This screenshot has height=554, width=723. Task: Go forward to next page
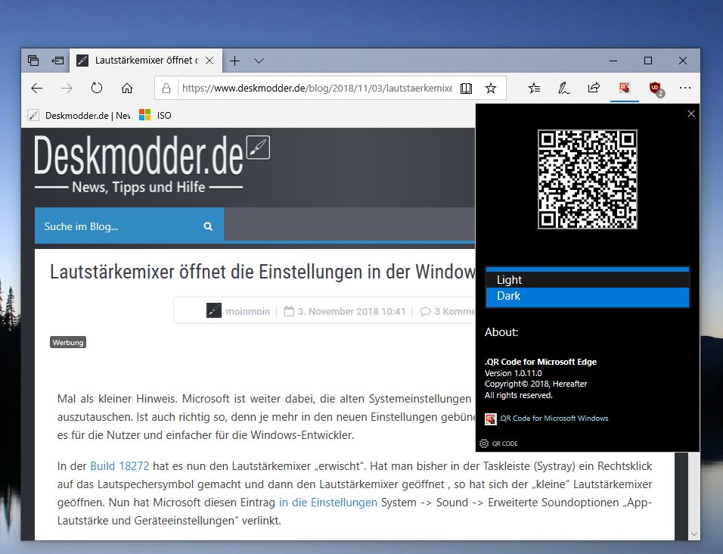(x=67, y=88)
